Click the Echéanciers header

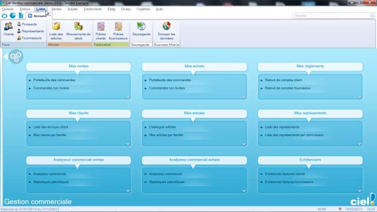pos(310,160)
